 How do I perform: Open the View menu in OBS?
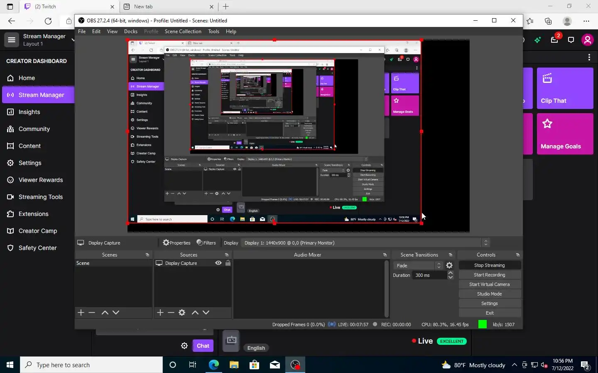pos(112,31)
